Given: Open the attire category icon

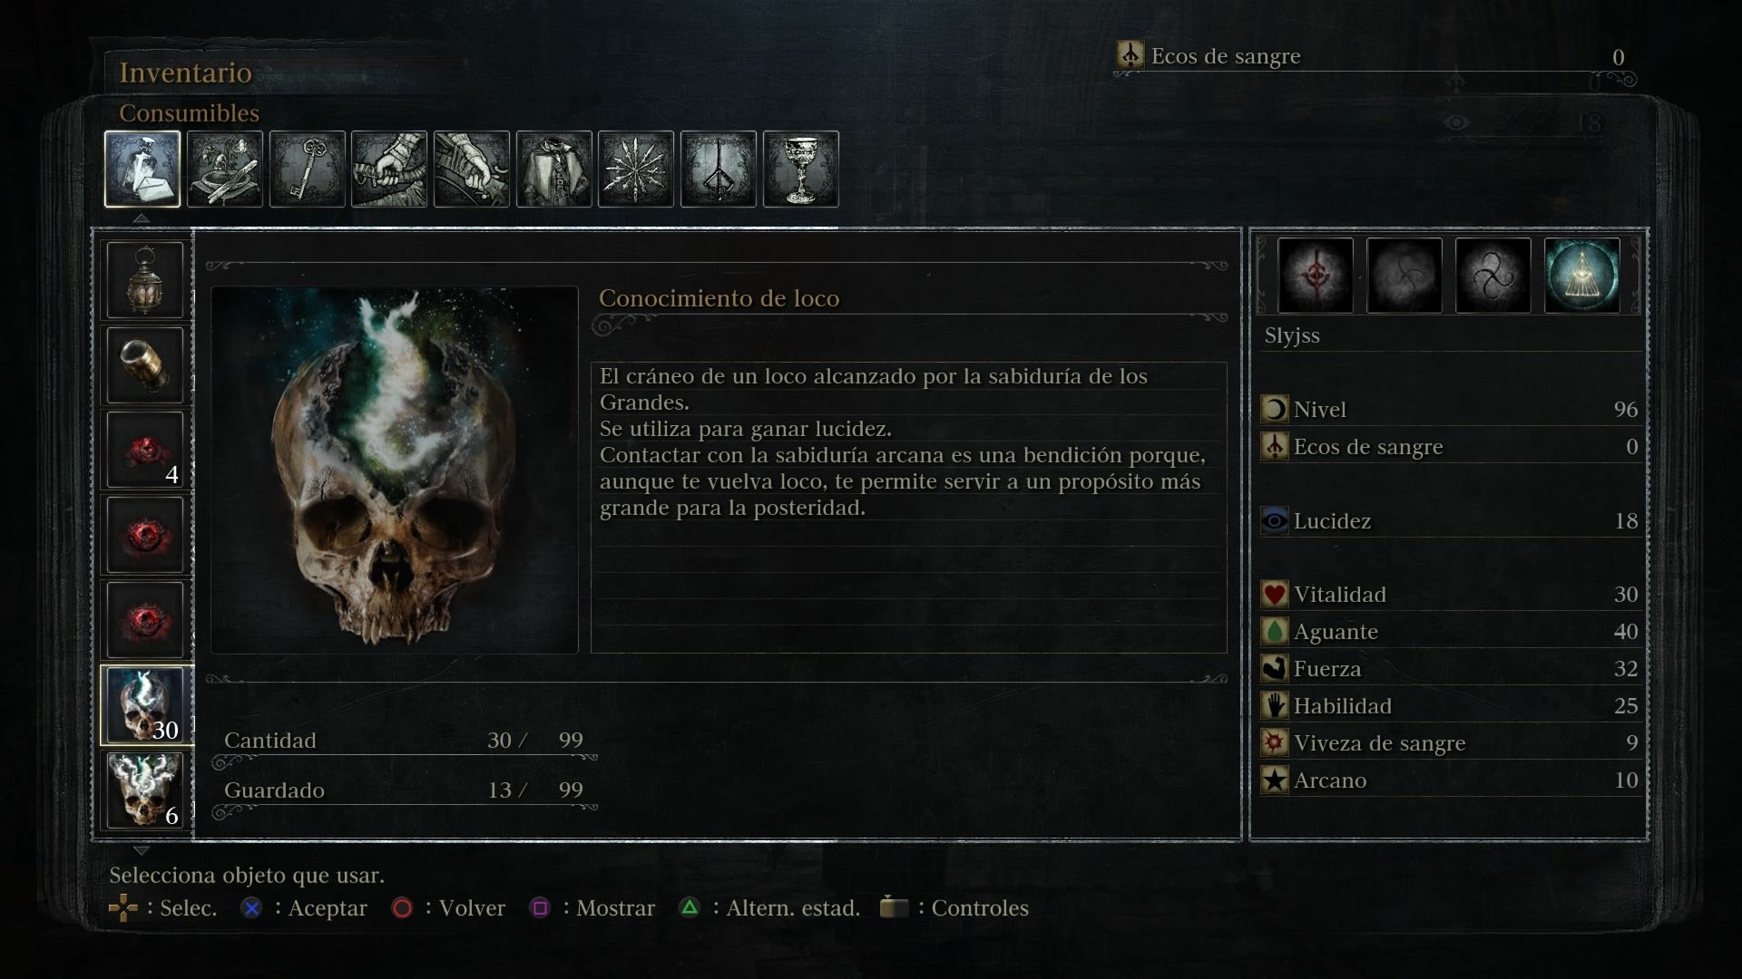Looking at the screenshot, I should coord(554,170).
